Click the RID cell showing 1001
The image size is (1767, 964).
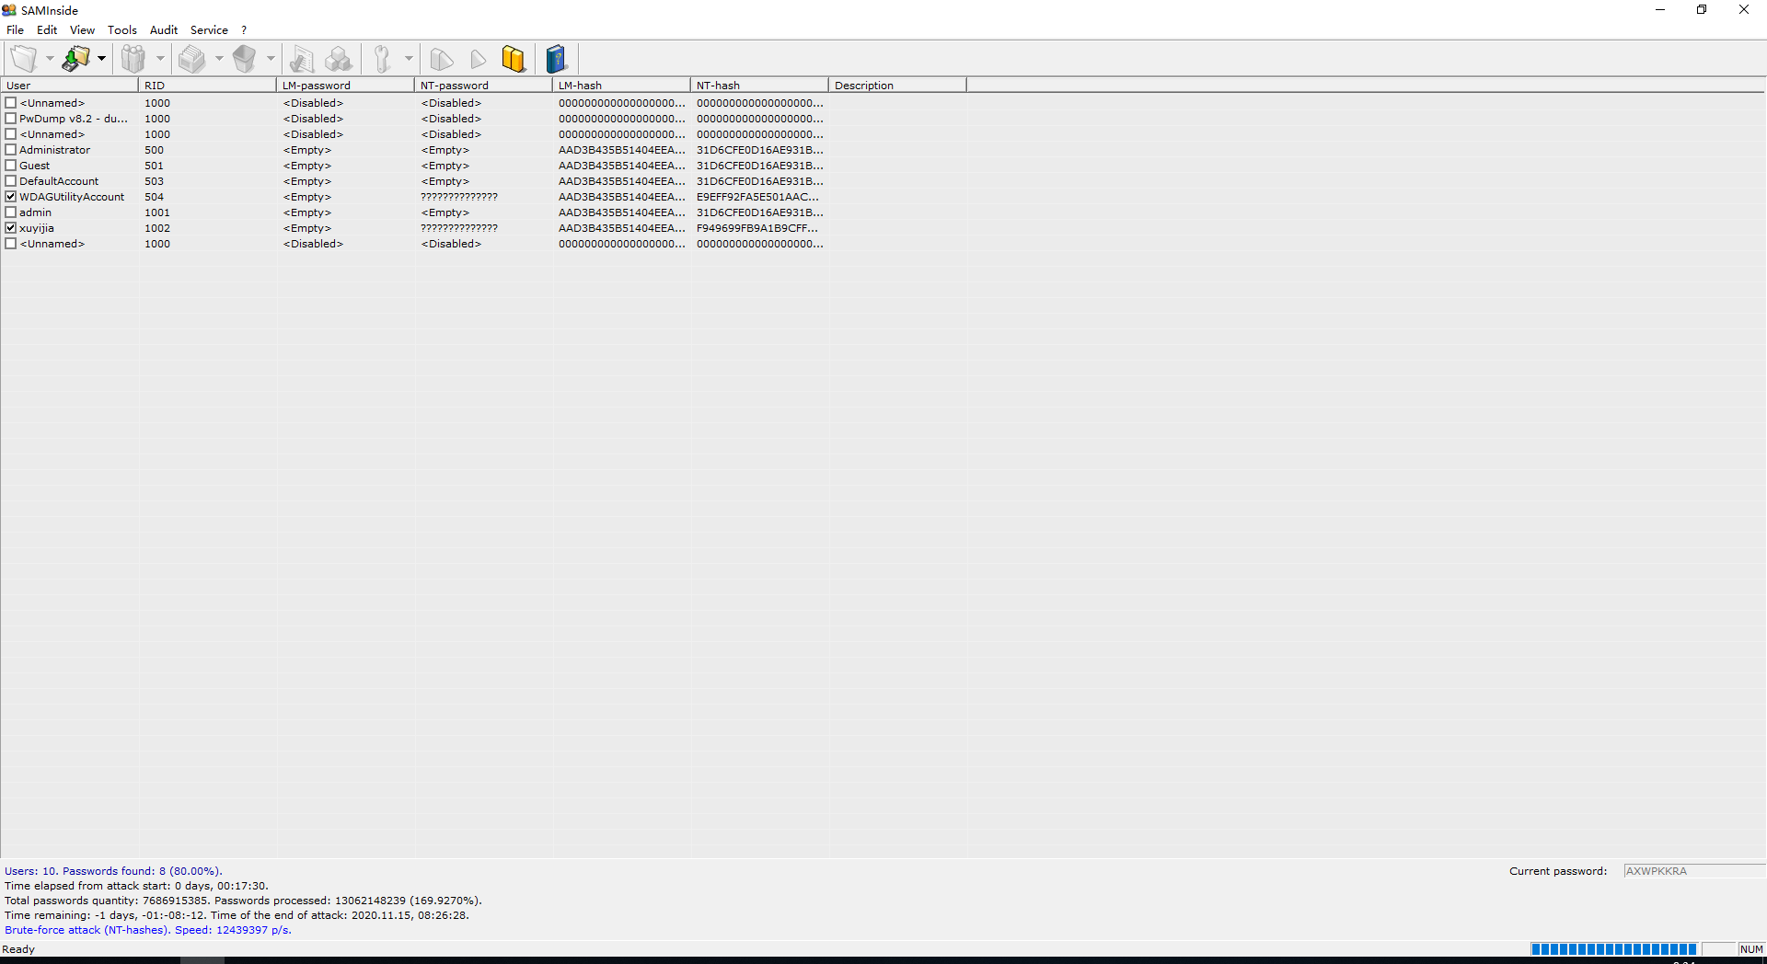157,212
